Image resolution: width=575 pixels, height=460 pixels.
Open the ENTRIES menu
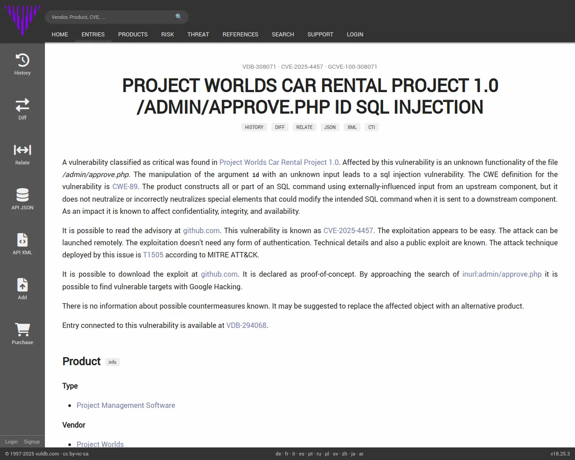point(93,34)
